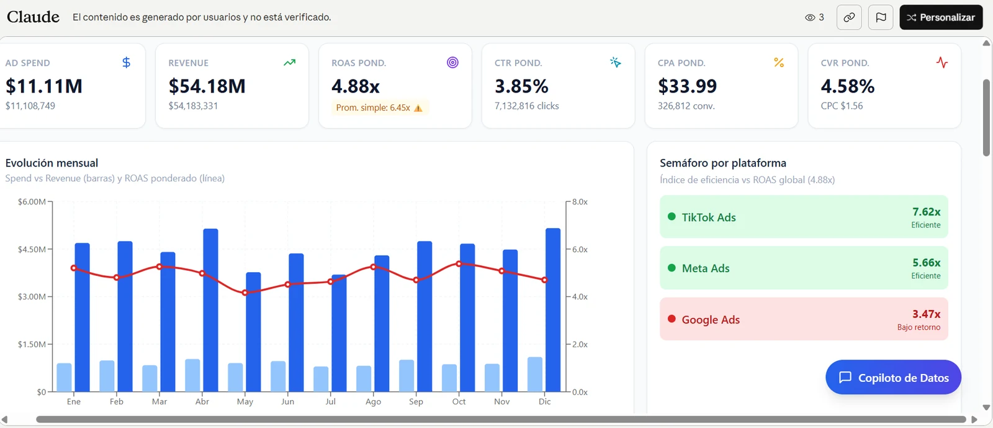Click the 3.85% CTR value
The width and height of the screenshot is (993, 428).
(521, 86)
